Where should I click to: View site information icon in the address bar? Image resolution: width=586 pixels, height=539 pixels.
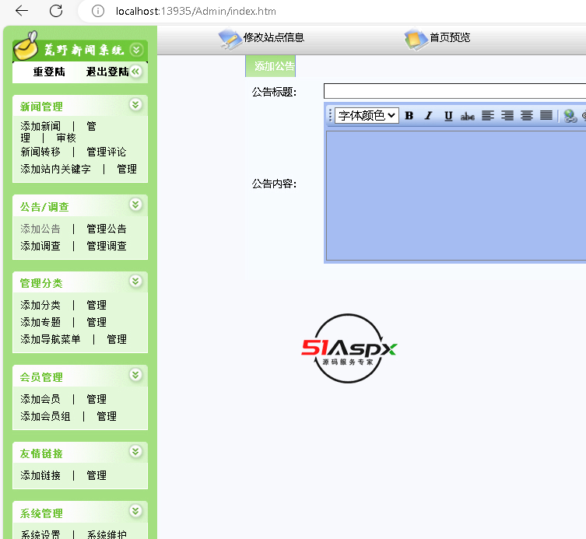pyautogui.click(x=98, y=11)
